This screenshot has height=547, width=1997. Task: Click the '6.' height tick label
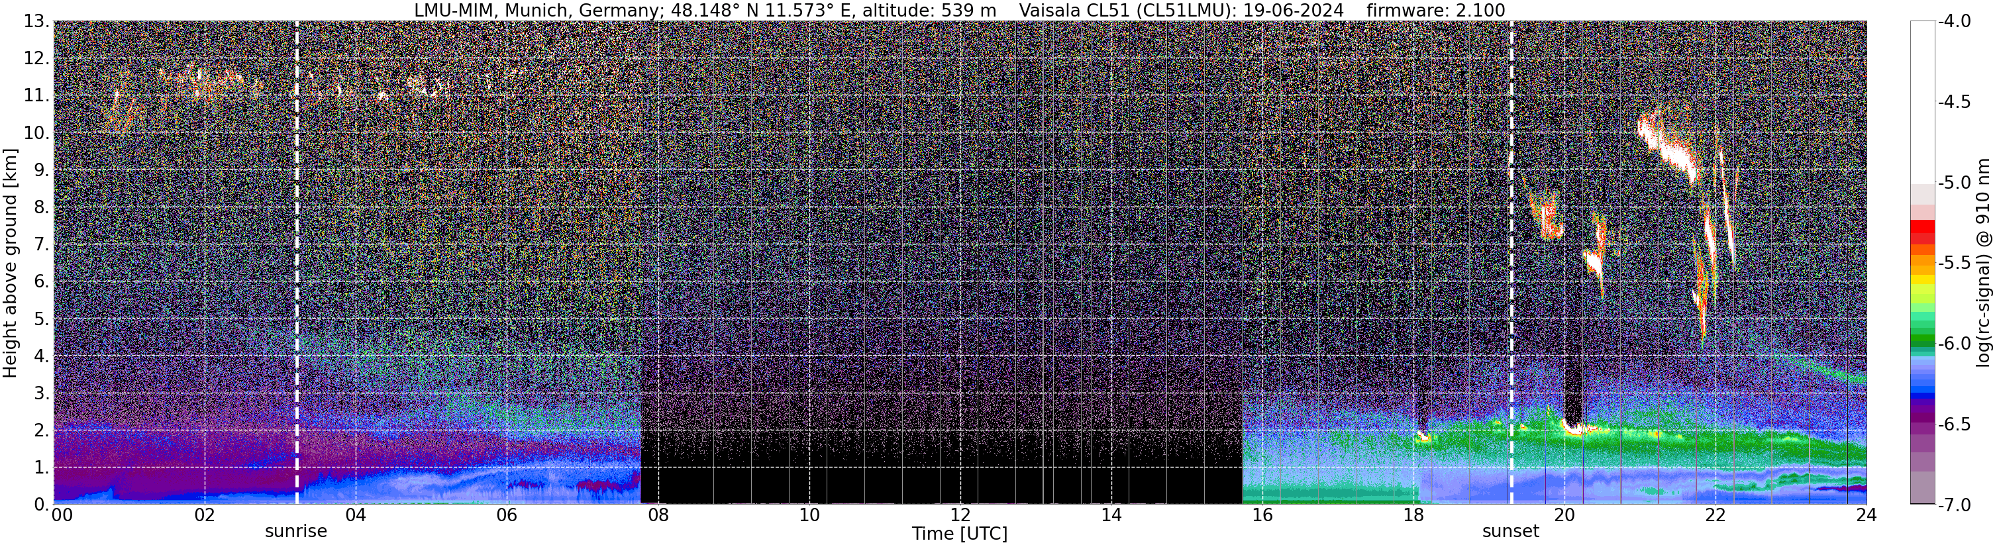41,282
